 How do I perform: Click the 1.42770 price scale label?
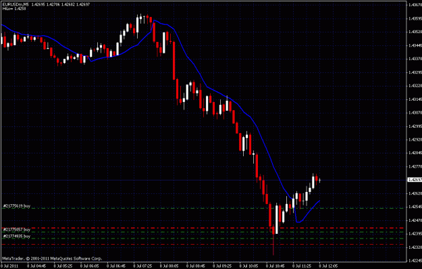coord(415,166)
